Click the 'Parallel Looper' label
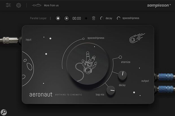The height and width of the screenshot is (116, 175). click(38, 18)
